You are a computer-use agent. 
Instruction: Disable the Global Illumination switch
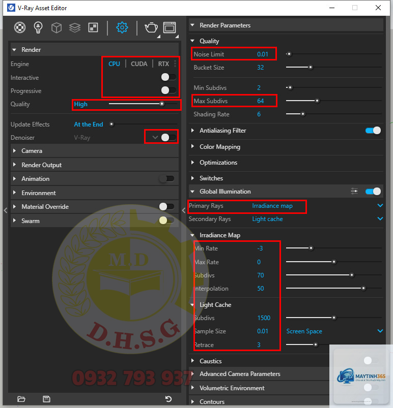(373, 192)
